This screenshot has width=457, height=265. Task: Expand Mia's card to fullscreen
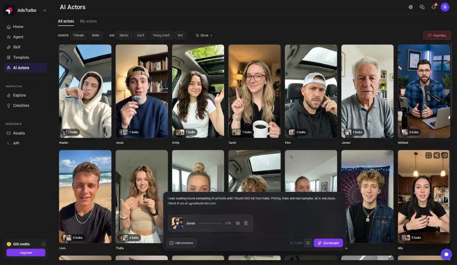click(x=428, y=156)
